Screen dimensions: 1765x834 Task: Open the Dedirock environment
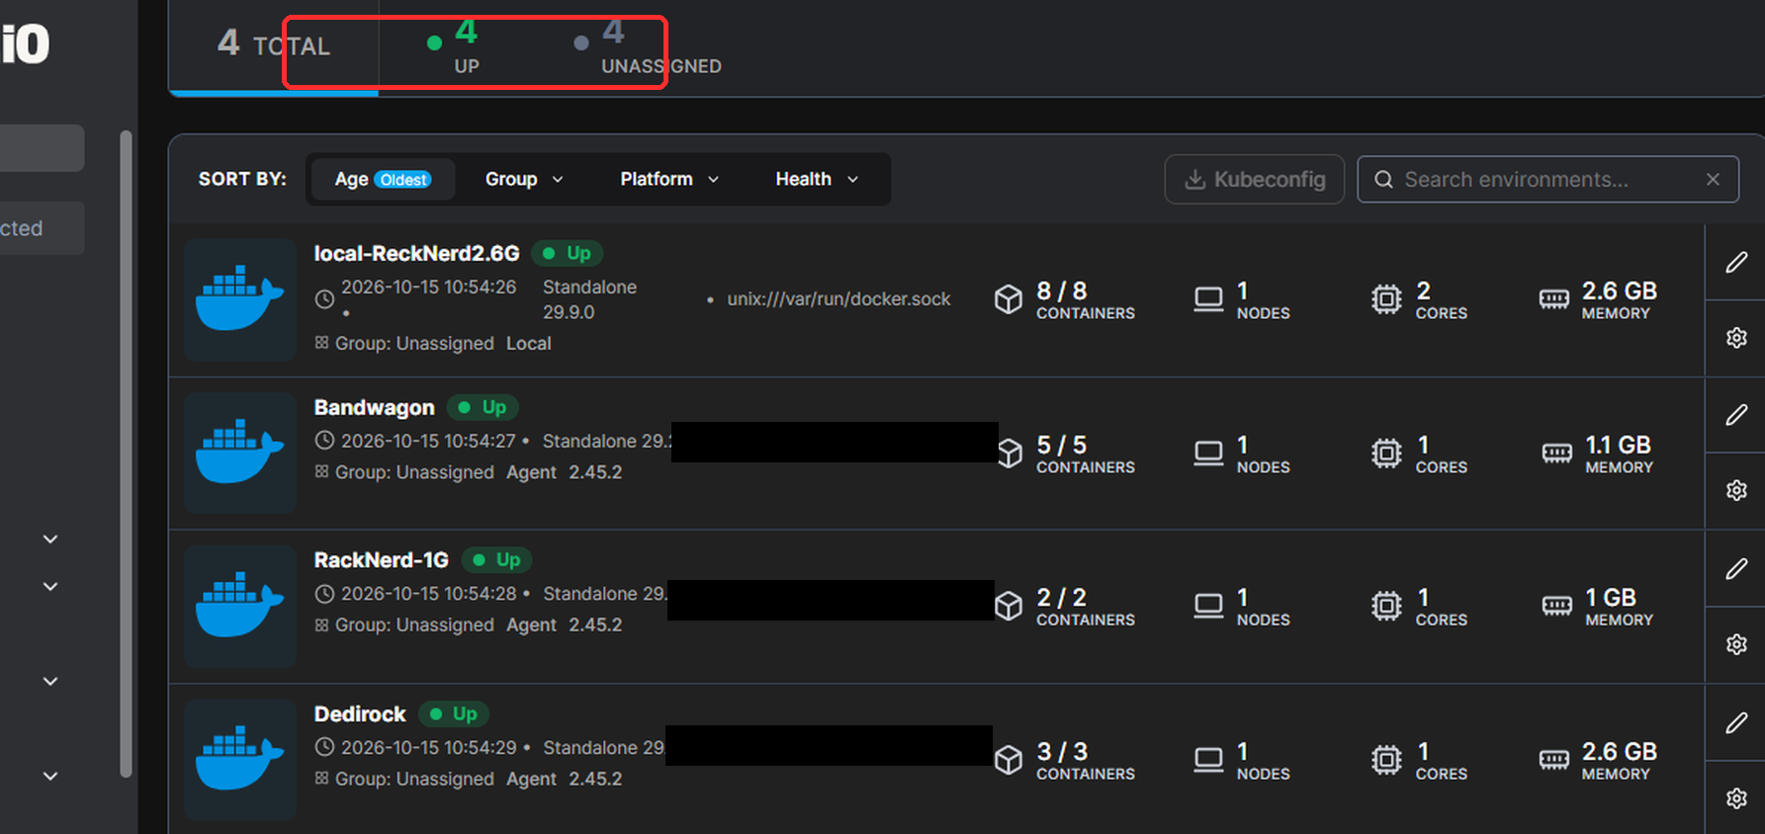[x=360, y=713]
